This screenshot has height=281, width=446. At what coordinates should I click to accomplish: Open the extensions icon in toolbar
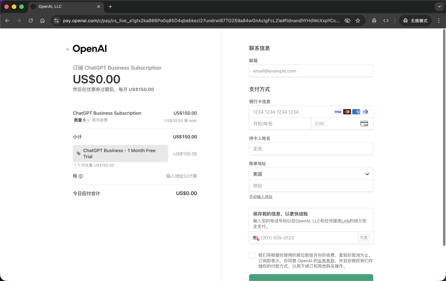[x=374, y=21]
